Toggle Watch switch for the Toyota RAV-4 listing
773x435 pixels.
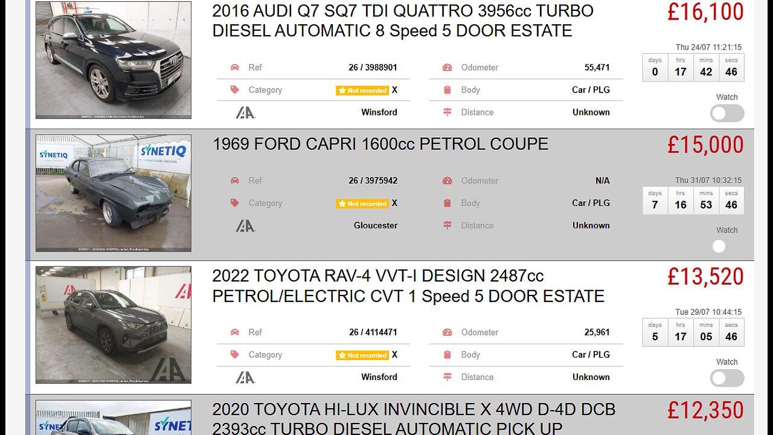pos(727,378)
